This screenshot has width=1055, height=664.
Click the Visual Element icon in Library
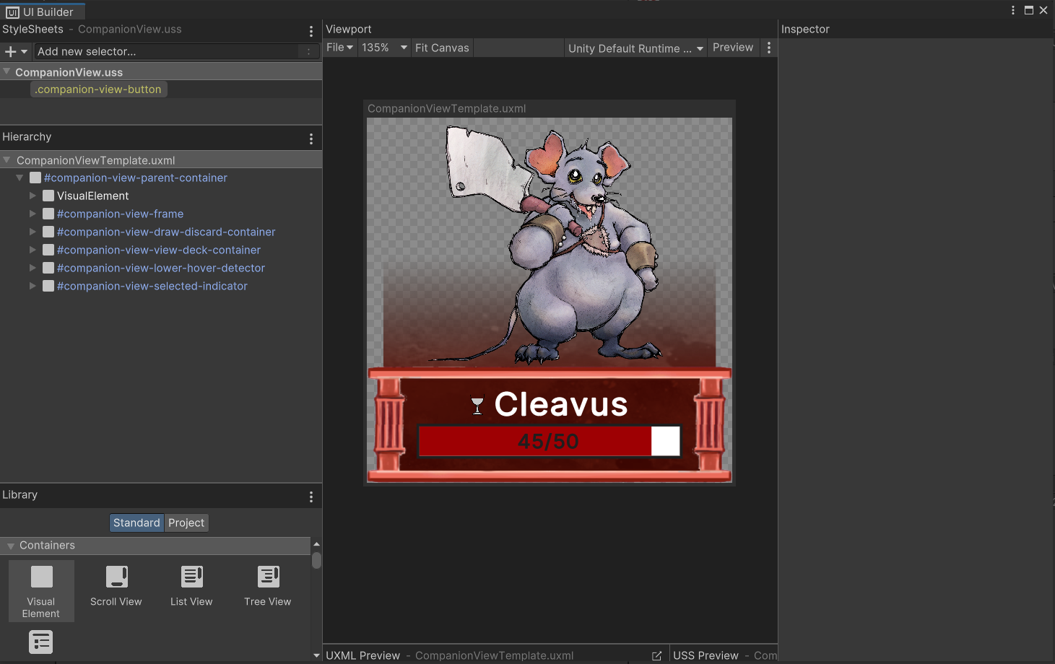tap(41, 577)
